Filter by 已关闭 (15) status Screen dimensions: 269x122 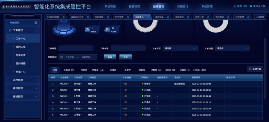click(x=170, y=70)
